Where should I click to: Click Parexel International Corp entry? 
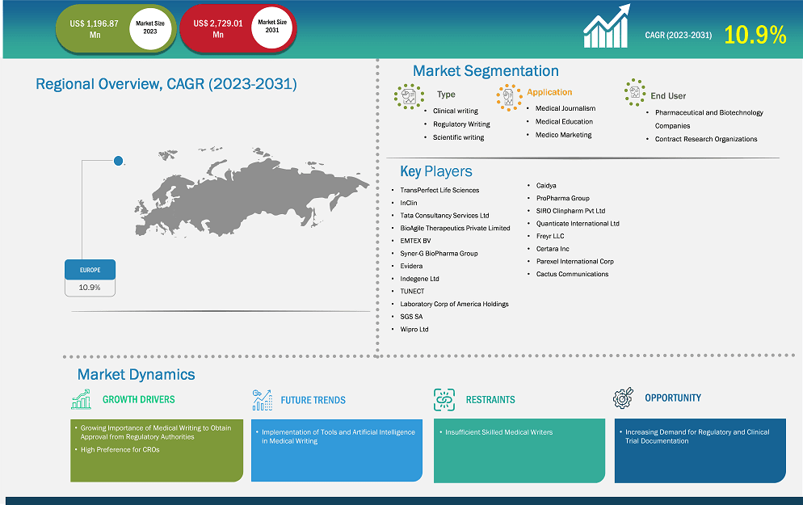(574, 261)
